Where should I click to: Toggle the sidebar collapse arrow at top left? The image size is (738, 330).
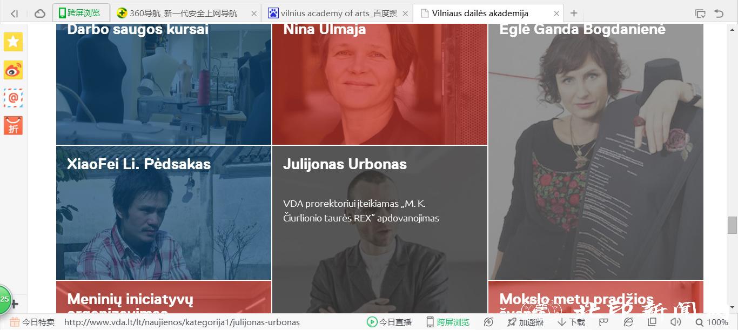click(15, 14)
